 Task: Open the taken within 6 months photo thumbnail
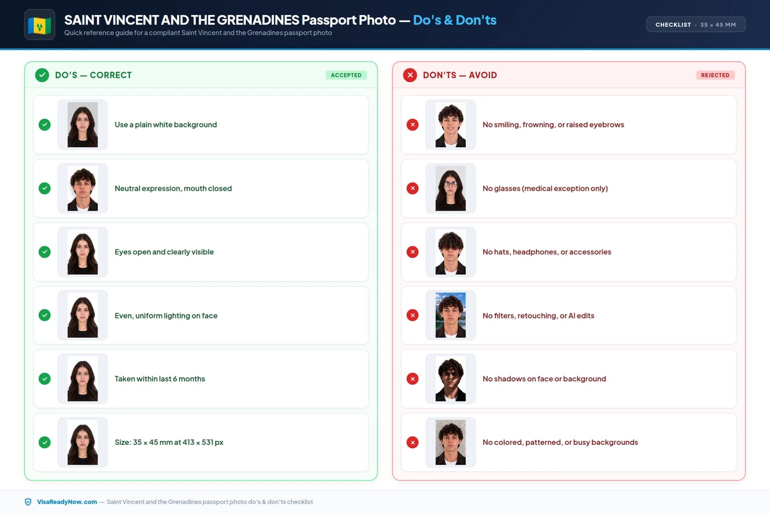(x=83, y=379)
